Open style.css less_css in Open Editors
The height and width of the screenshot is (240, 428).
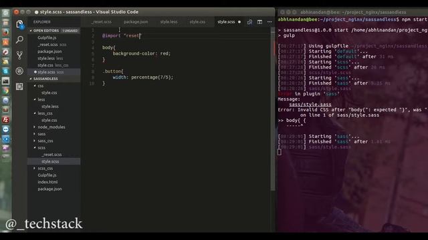(x=53, y=65)
